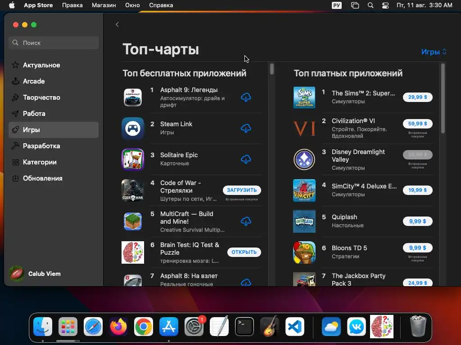Buy Jackbox Party Pack 3 for 24,99 $
Screen dimensions: 461x345
click(x=417, y=283)
